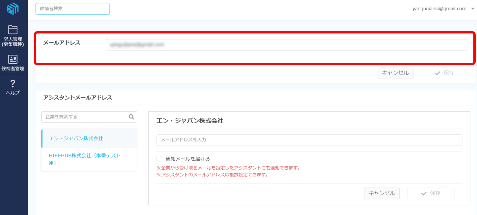Click into the メールアドレス text field

click(287, 45)
